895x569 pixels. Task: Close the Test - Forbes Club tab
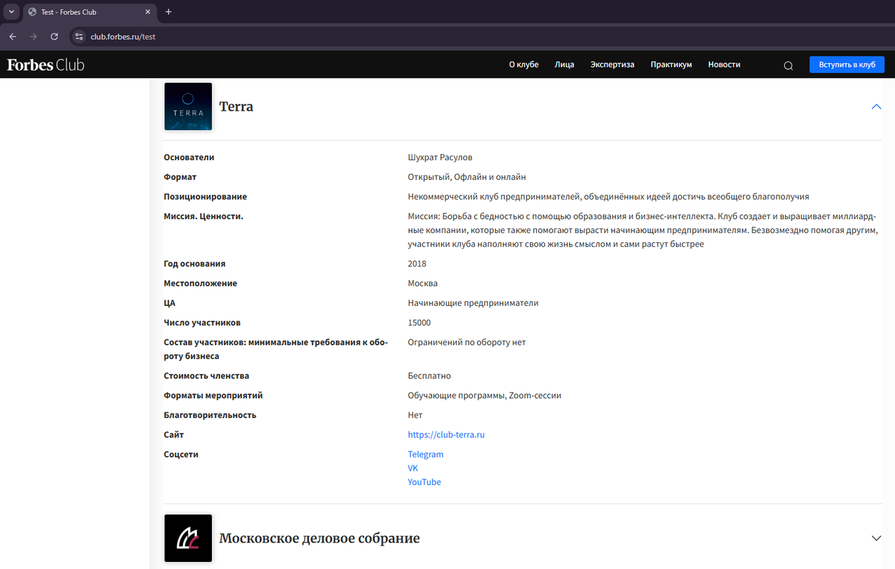click(149, 12)
